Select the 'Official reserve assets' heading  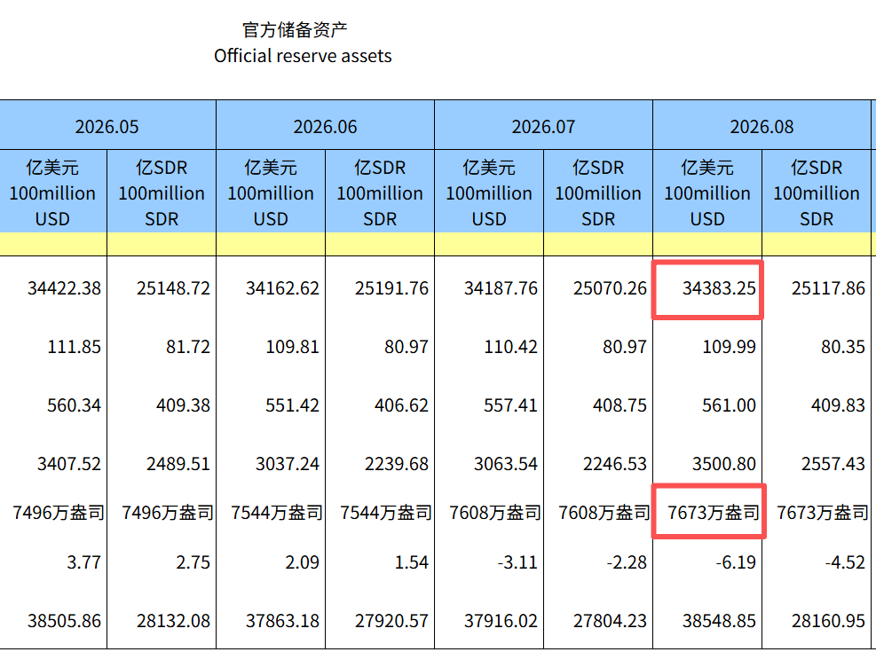303,56
